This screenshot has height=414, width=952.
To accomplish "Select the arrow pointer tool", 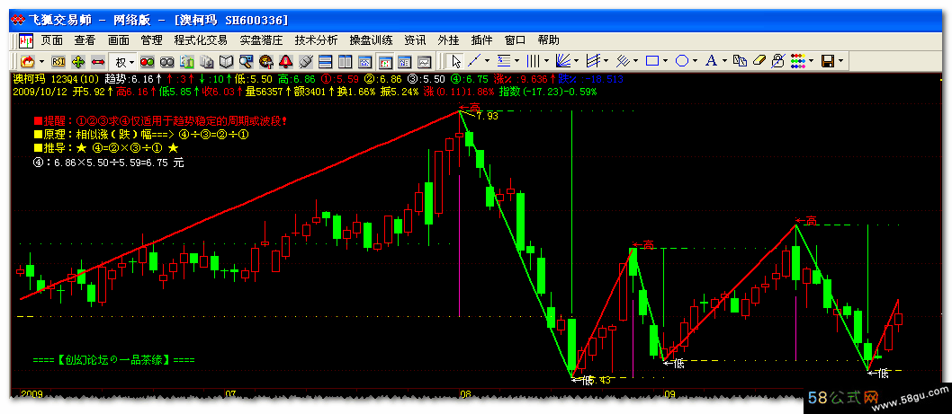I will click(x=456, y=61).
